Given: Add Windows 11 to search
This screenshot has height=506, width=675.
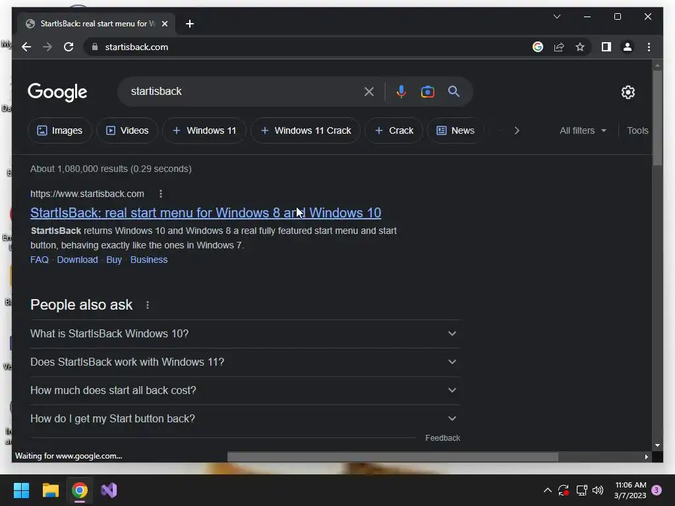Looking at the screenshot, I should (x=204, y=130).
